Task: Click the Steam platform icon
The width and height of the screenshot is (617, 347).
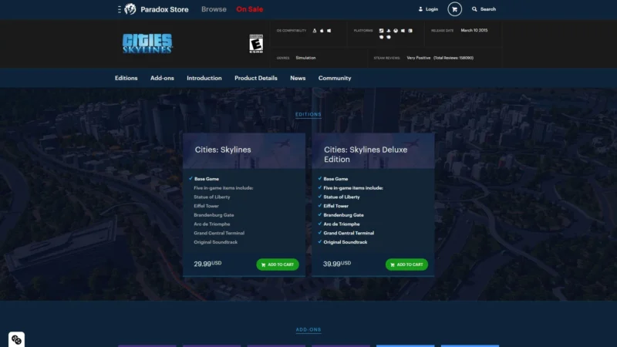Action: 381,31
